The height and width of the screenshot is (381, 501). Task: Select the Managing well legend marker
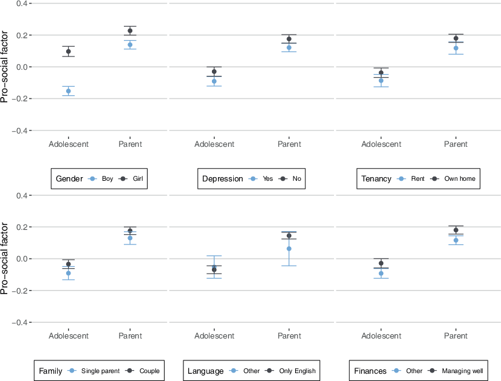click(432, 371)
